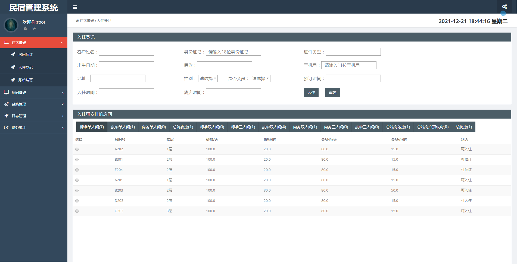This screenshot has height=264, width=517.
Task: Click the 可预订 status for B301
Action: tap(466, 159)
